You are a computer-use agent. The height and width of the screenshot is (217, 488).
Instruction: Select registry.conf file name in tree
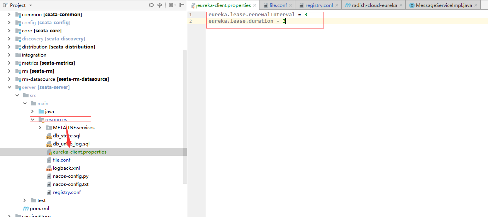(67, 192)
